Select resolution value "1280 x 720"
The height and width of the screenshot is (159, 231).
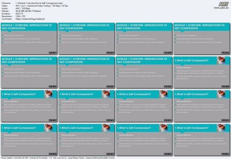(x=20, y=16)
